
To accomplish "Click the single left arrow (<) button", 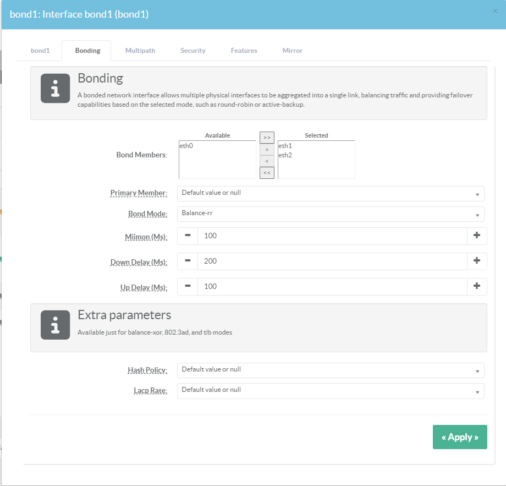I will (267, 161).
